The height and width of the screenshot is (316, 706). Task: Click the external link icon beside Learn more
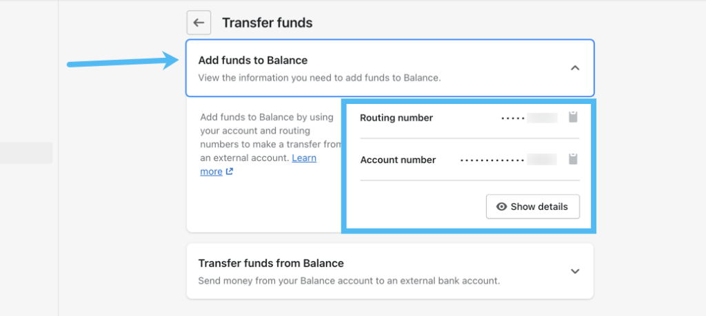[x=230, y=171]
